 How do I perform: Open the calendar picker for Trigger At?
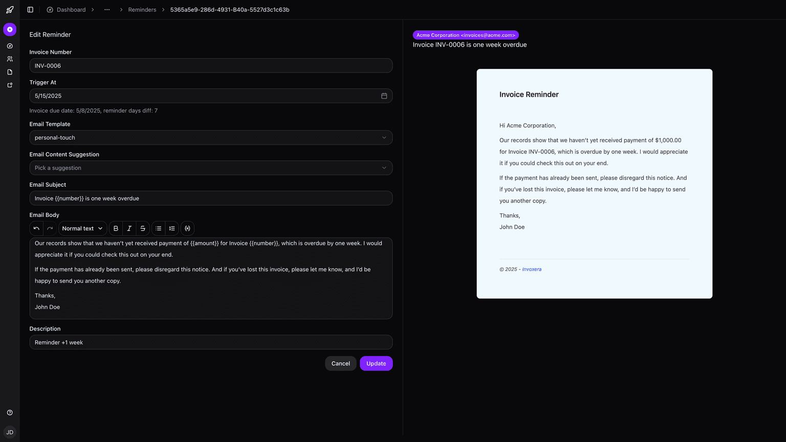tap(384, 96)
